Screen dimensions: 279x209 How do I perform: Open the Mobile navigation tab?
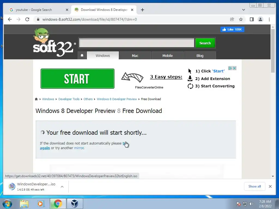(x=168, y=56)
